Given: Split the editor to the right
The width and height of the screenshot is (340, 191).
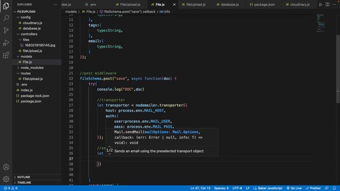Looking at the screenshot, I should (x=327, y=5).
